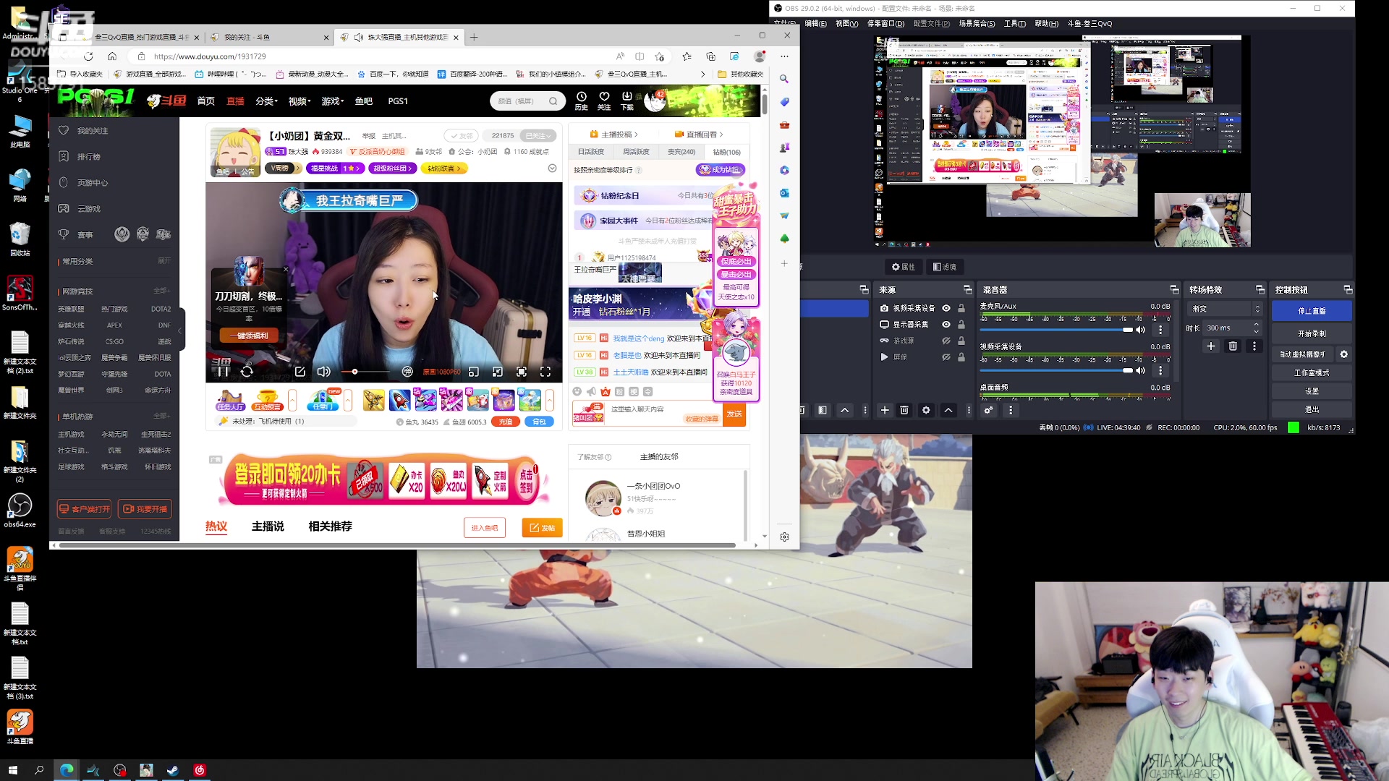
Task: Hide 视频采集设备 source via eye icon
Action: [x=946, y=308]
